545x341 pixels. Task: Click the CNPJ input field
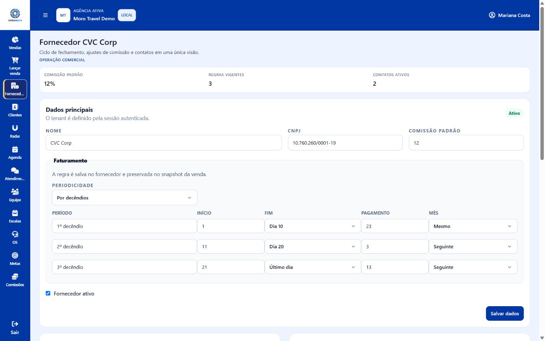(345, 143)
